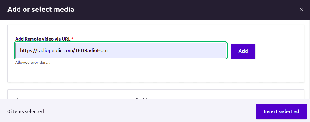Click the cut-off second column heading

tap(142, 98)
